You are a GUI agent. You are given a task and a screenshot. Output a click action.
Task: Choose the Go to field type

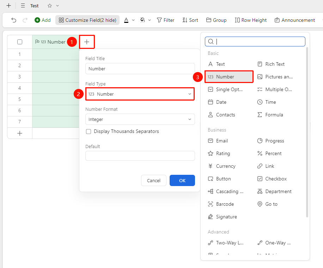coord(267,204)
